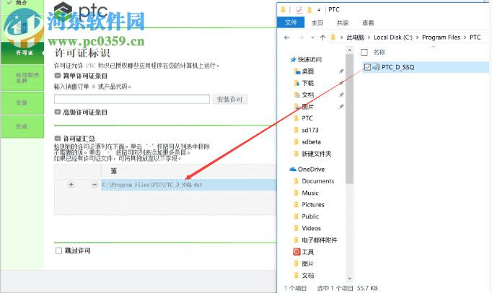Screen dimensions: 492x293
Task: Open the 文件 tab in Explorer
Action: [291, 22]
